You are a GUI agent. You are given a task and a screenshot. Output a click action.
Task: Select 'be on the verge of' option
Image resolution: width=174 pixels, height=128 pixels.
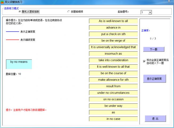(113, 41)
